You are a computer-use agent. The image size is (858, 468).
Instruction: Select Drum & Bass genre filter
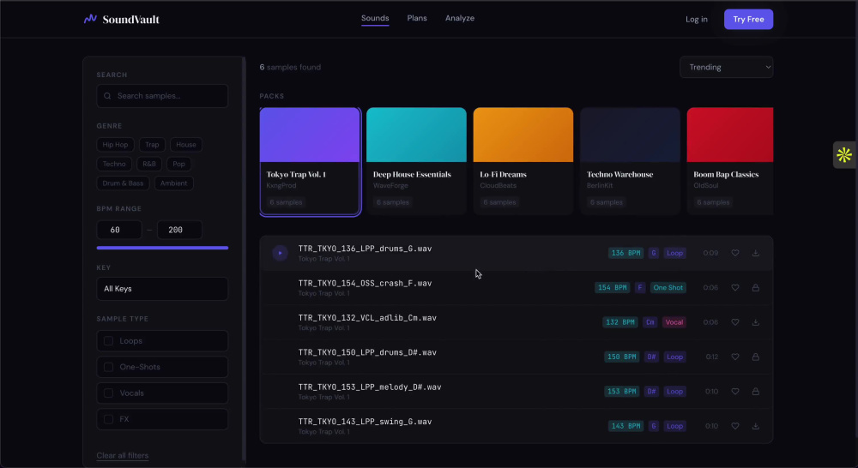(x=123, y=183)
